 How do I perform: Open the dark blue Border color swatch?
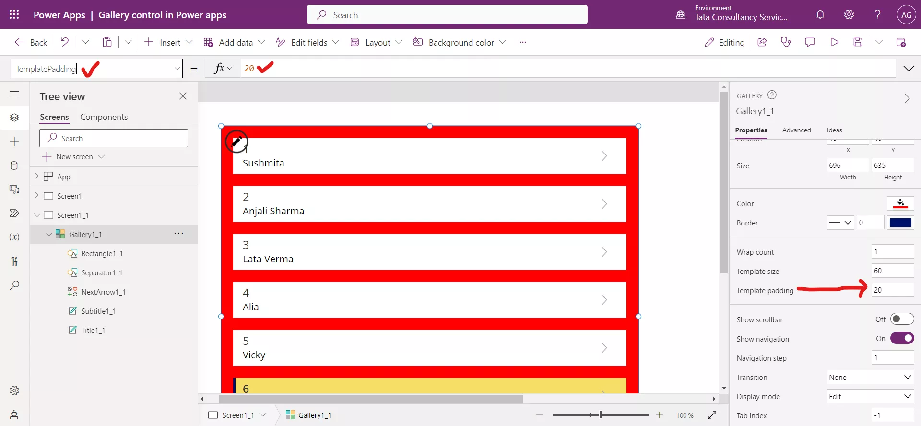click(900, 223)
